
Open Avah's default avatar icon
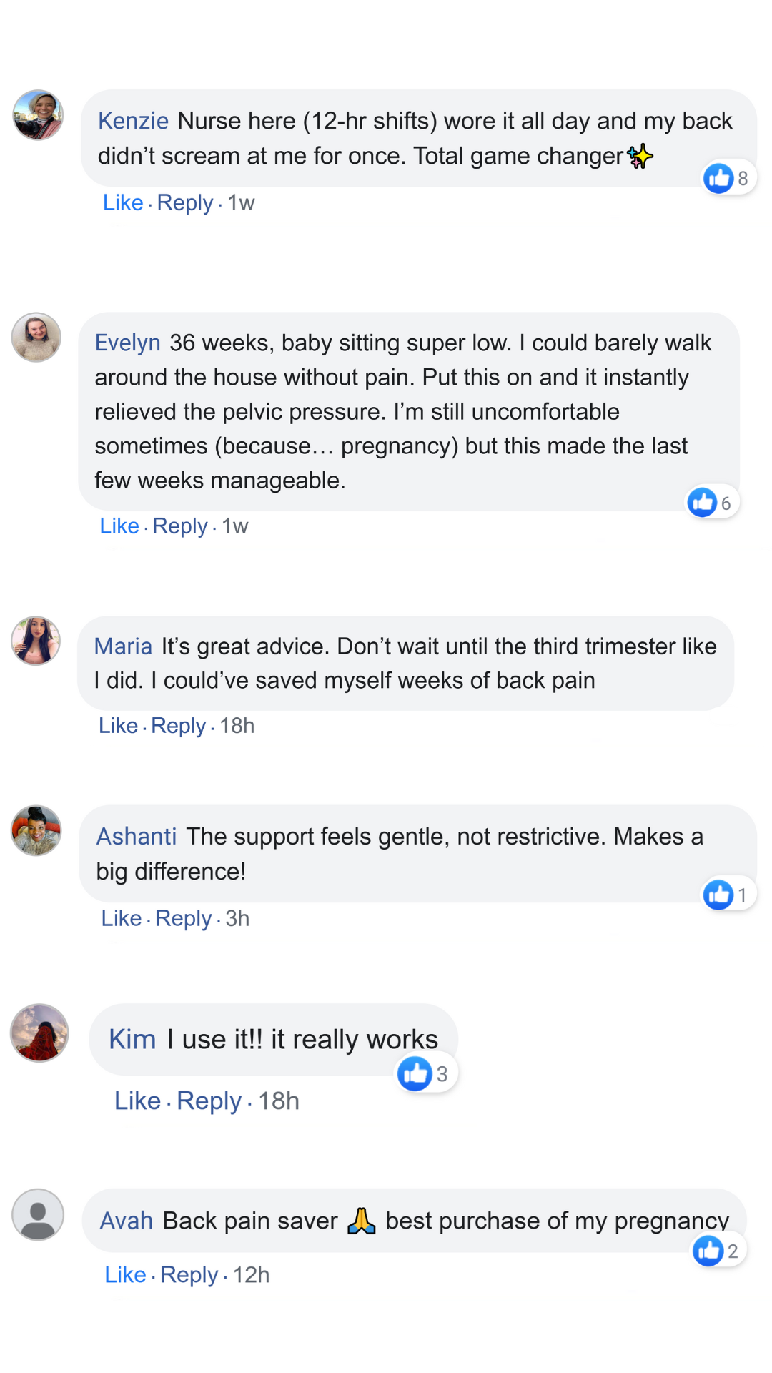click(38, 1214)
